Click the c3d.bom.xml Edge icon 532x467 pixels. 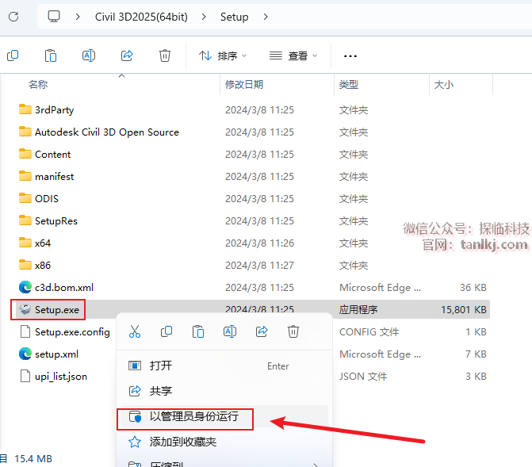click(25, 287)
